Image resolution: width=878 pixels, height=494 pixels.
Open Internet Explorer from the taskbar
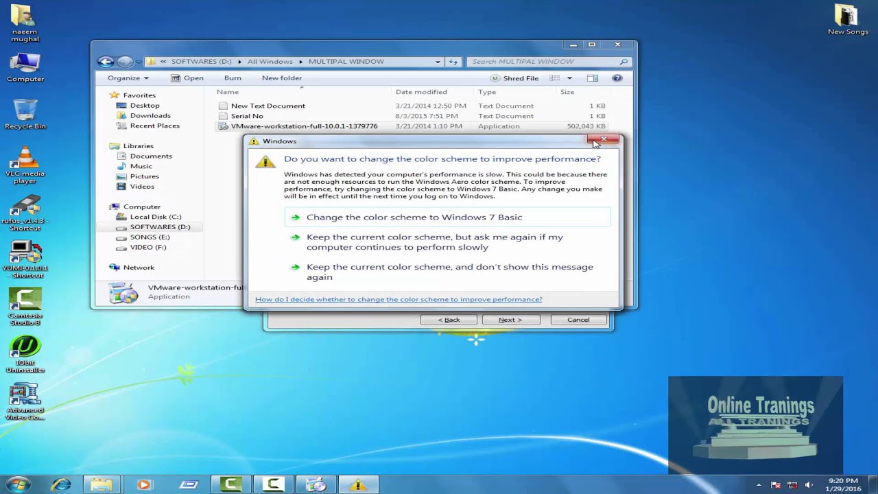tap(61, 484)
